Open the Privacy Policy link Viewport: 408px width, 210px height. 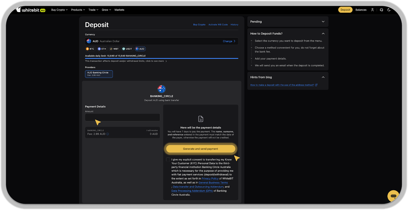210,178
